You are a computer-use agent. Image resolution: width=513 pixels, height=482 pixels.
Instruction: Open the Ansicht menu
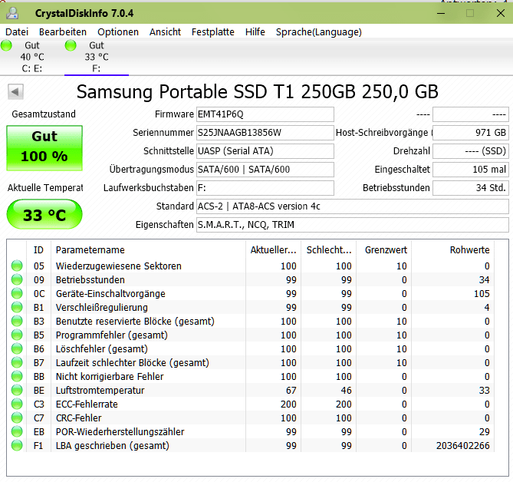pyautogui.click(x=165, y=32)
